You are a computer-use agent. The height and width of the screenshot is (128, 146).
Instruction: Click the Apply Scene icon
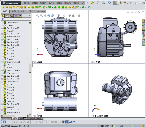pyautogui.click(x=73, y=16)
